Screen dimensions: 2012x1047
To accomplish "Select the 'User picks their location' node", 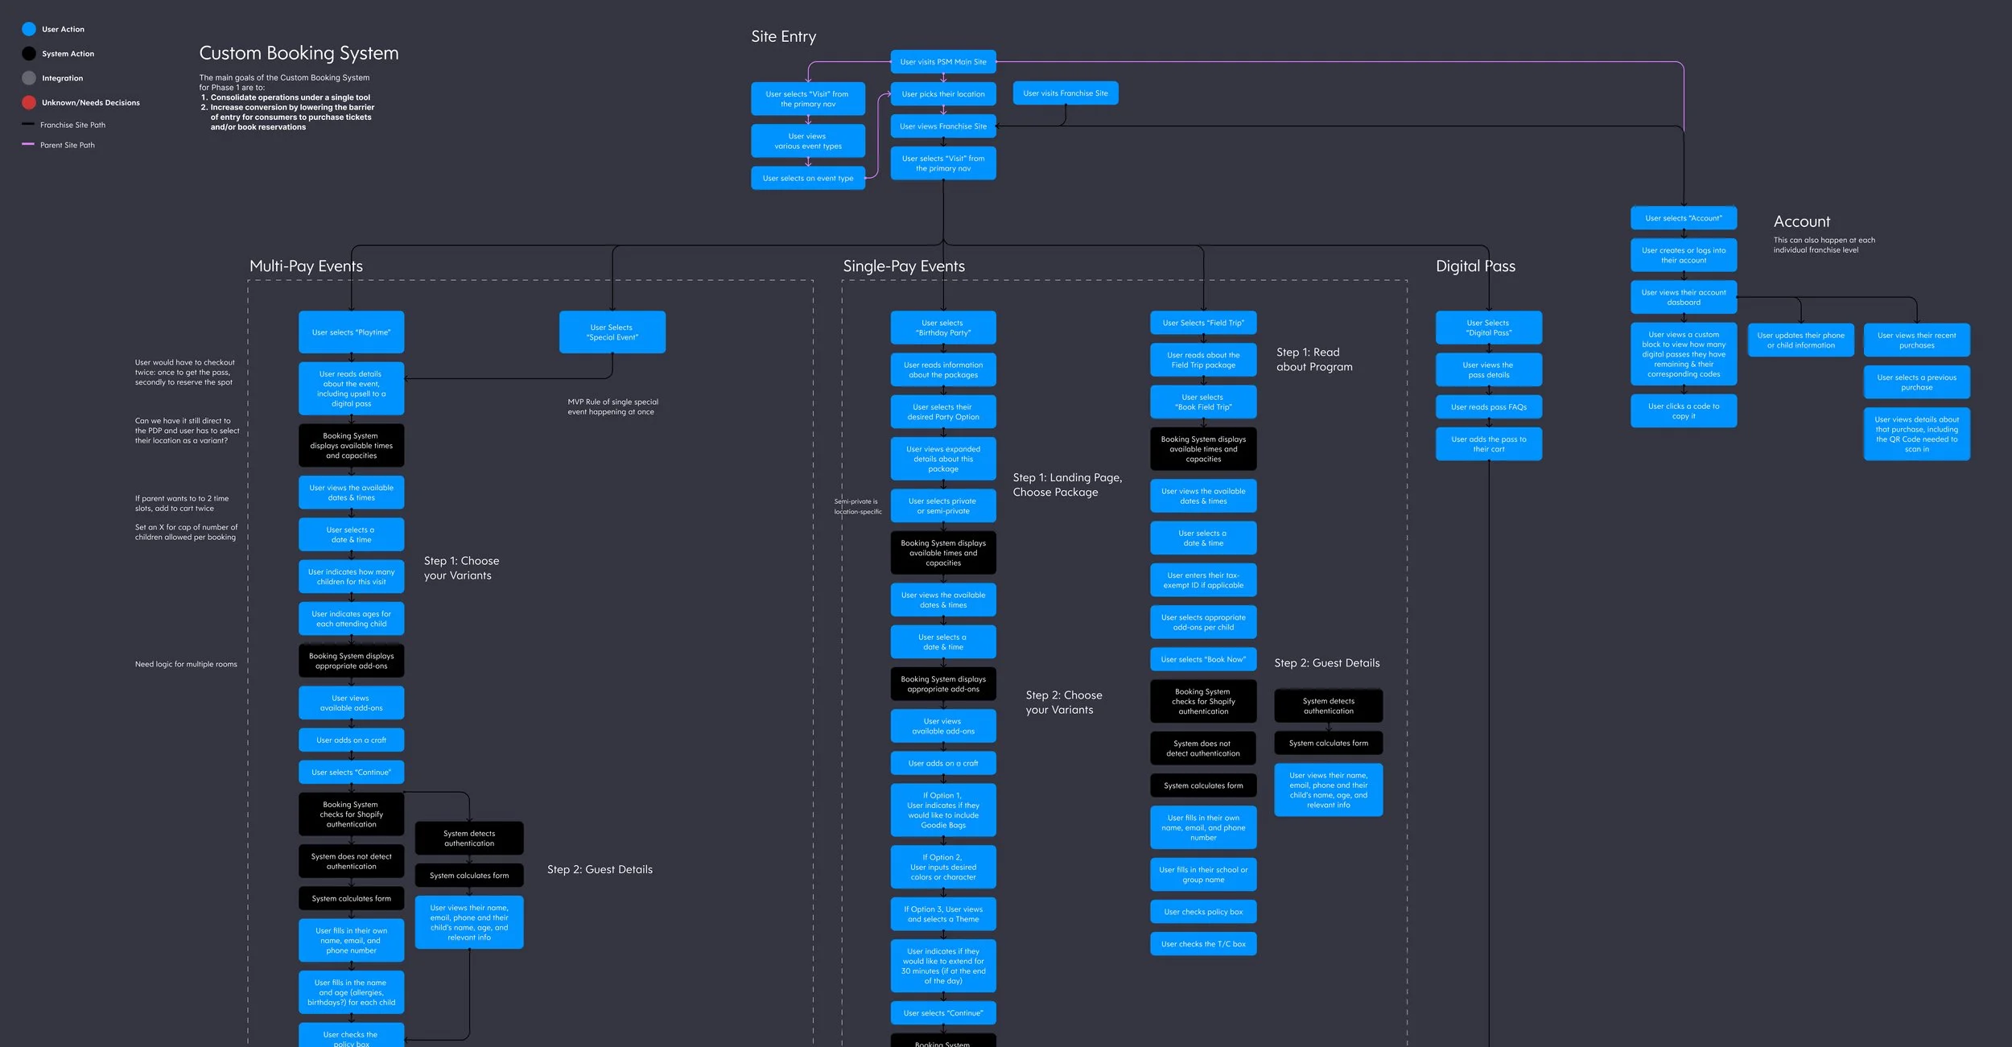I will coord(942,94).
